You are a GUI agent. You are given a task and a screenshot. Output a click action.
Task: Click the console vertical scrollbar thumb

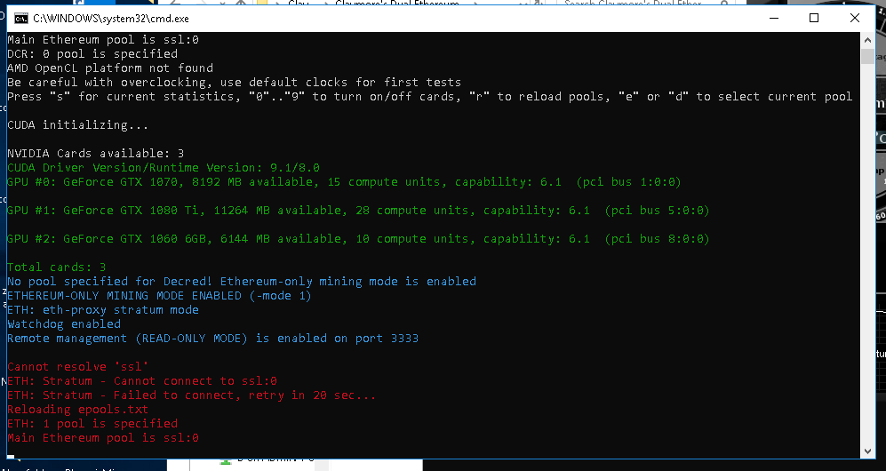point(867,57)
